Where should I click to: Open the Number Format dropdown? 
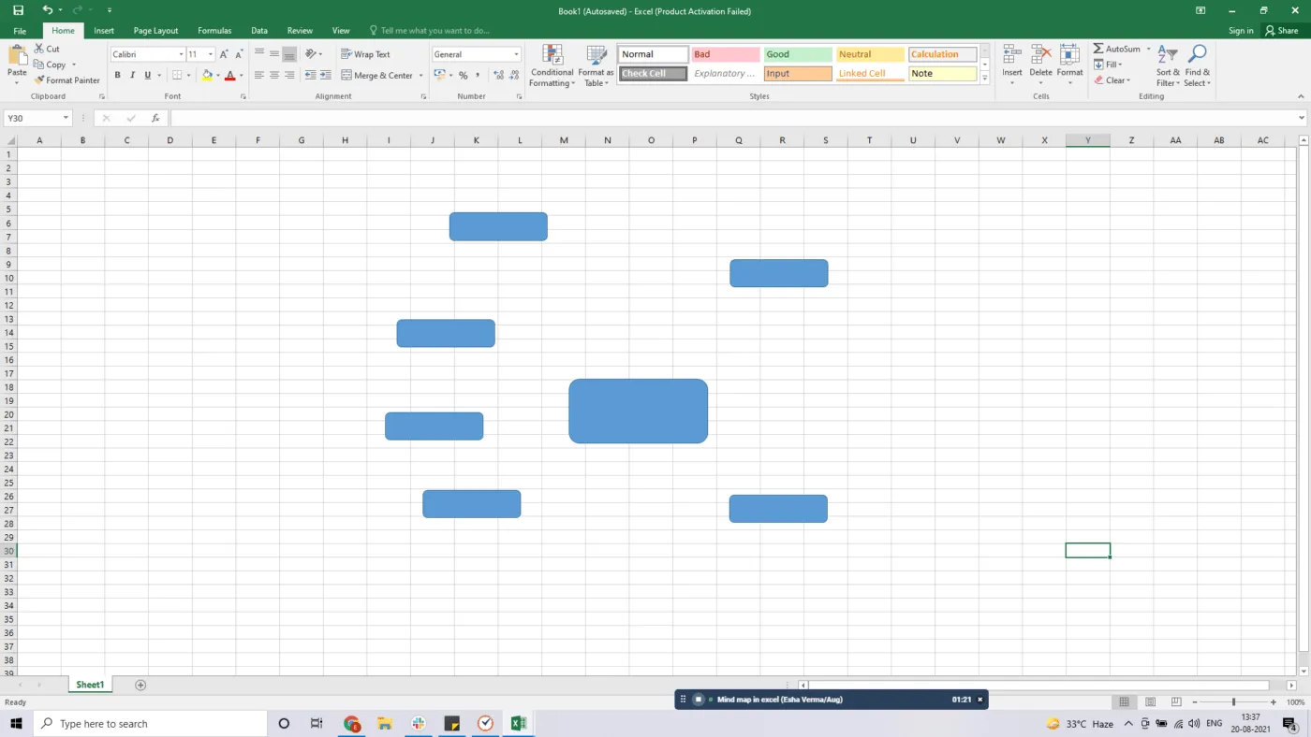coord(517,53)
